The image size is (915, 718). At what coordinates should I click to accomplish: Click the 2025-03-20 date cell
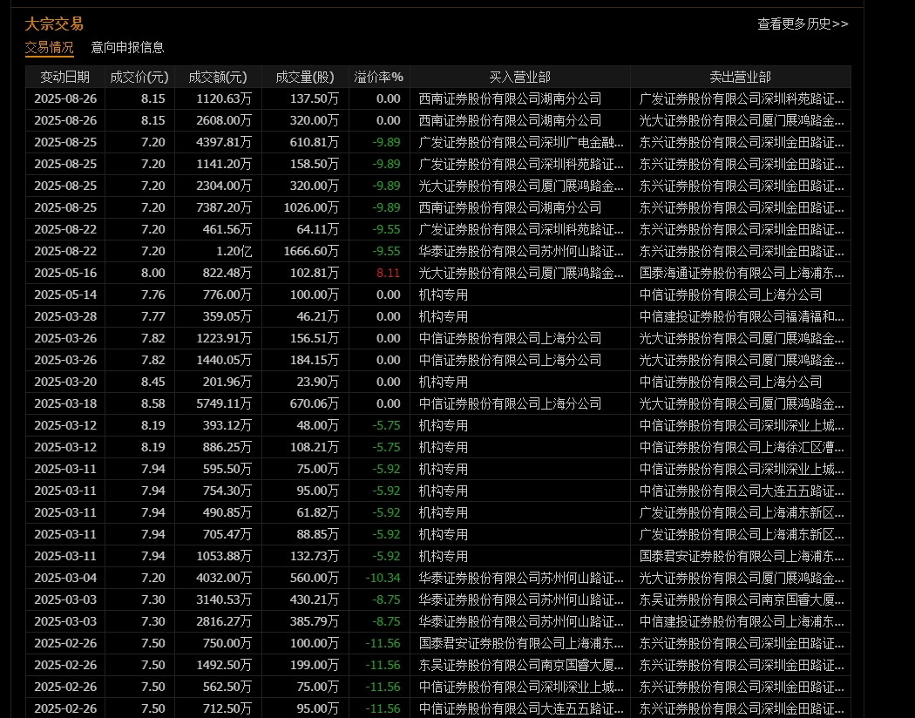click(65, 382)
